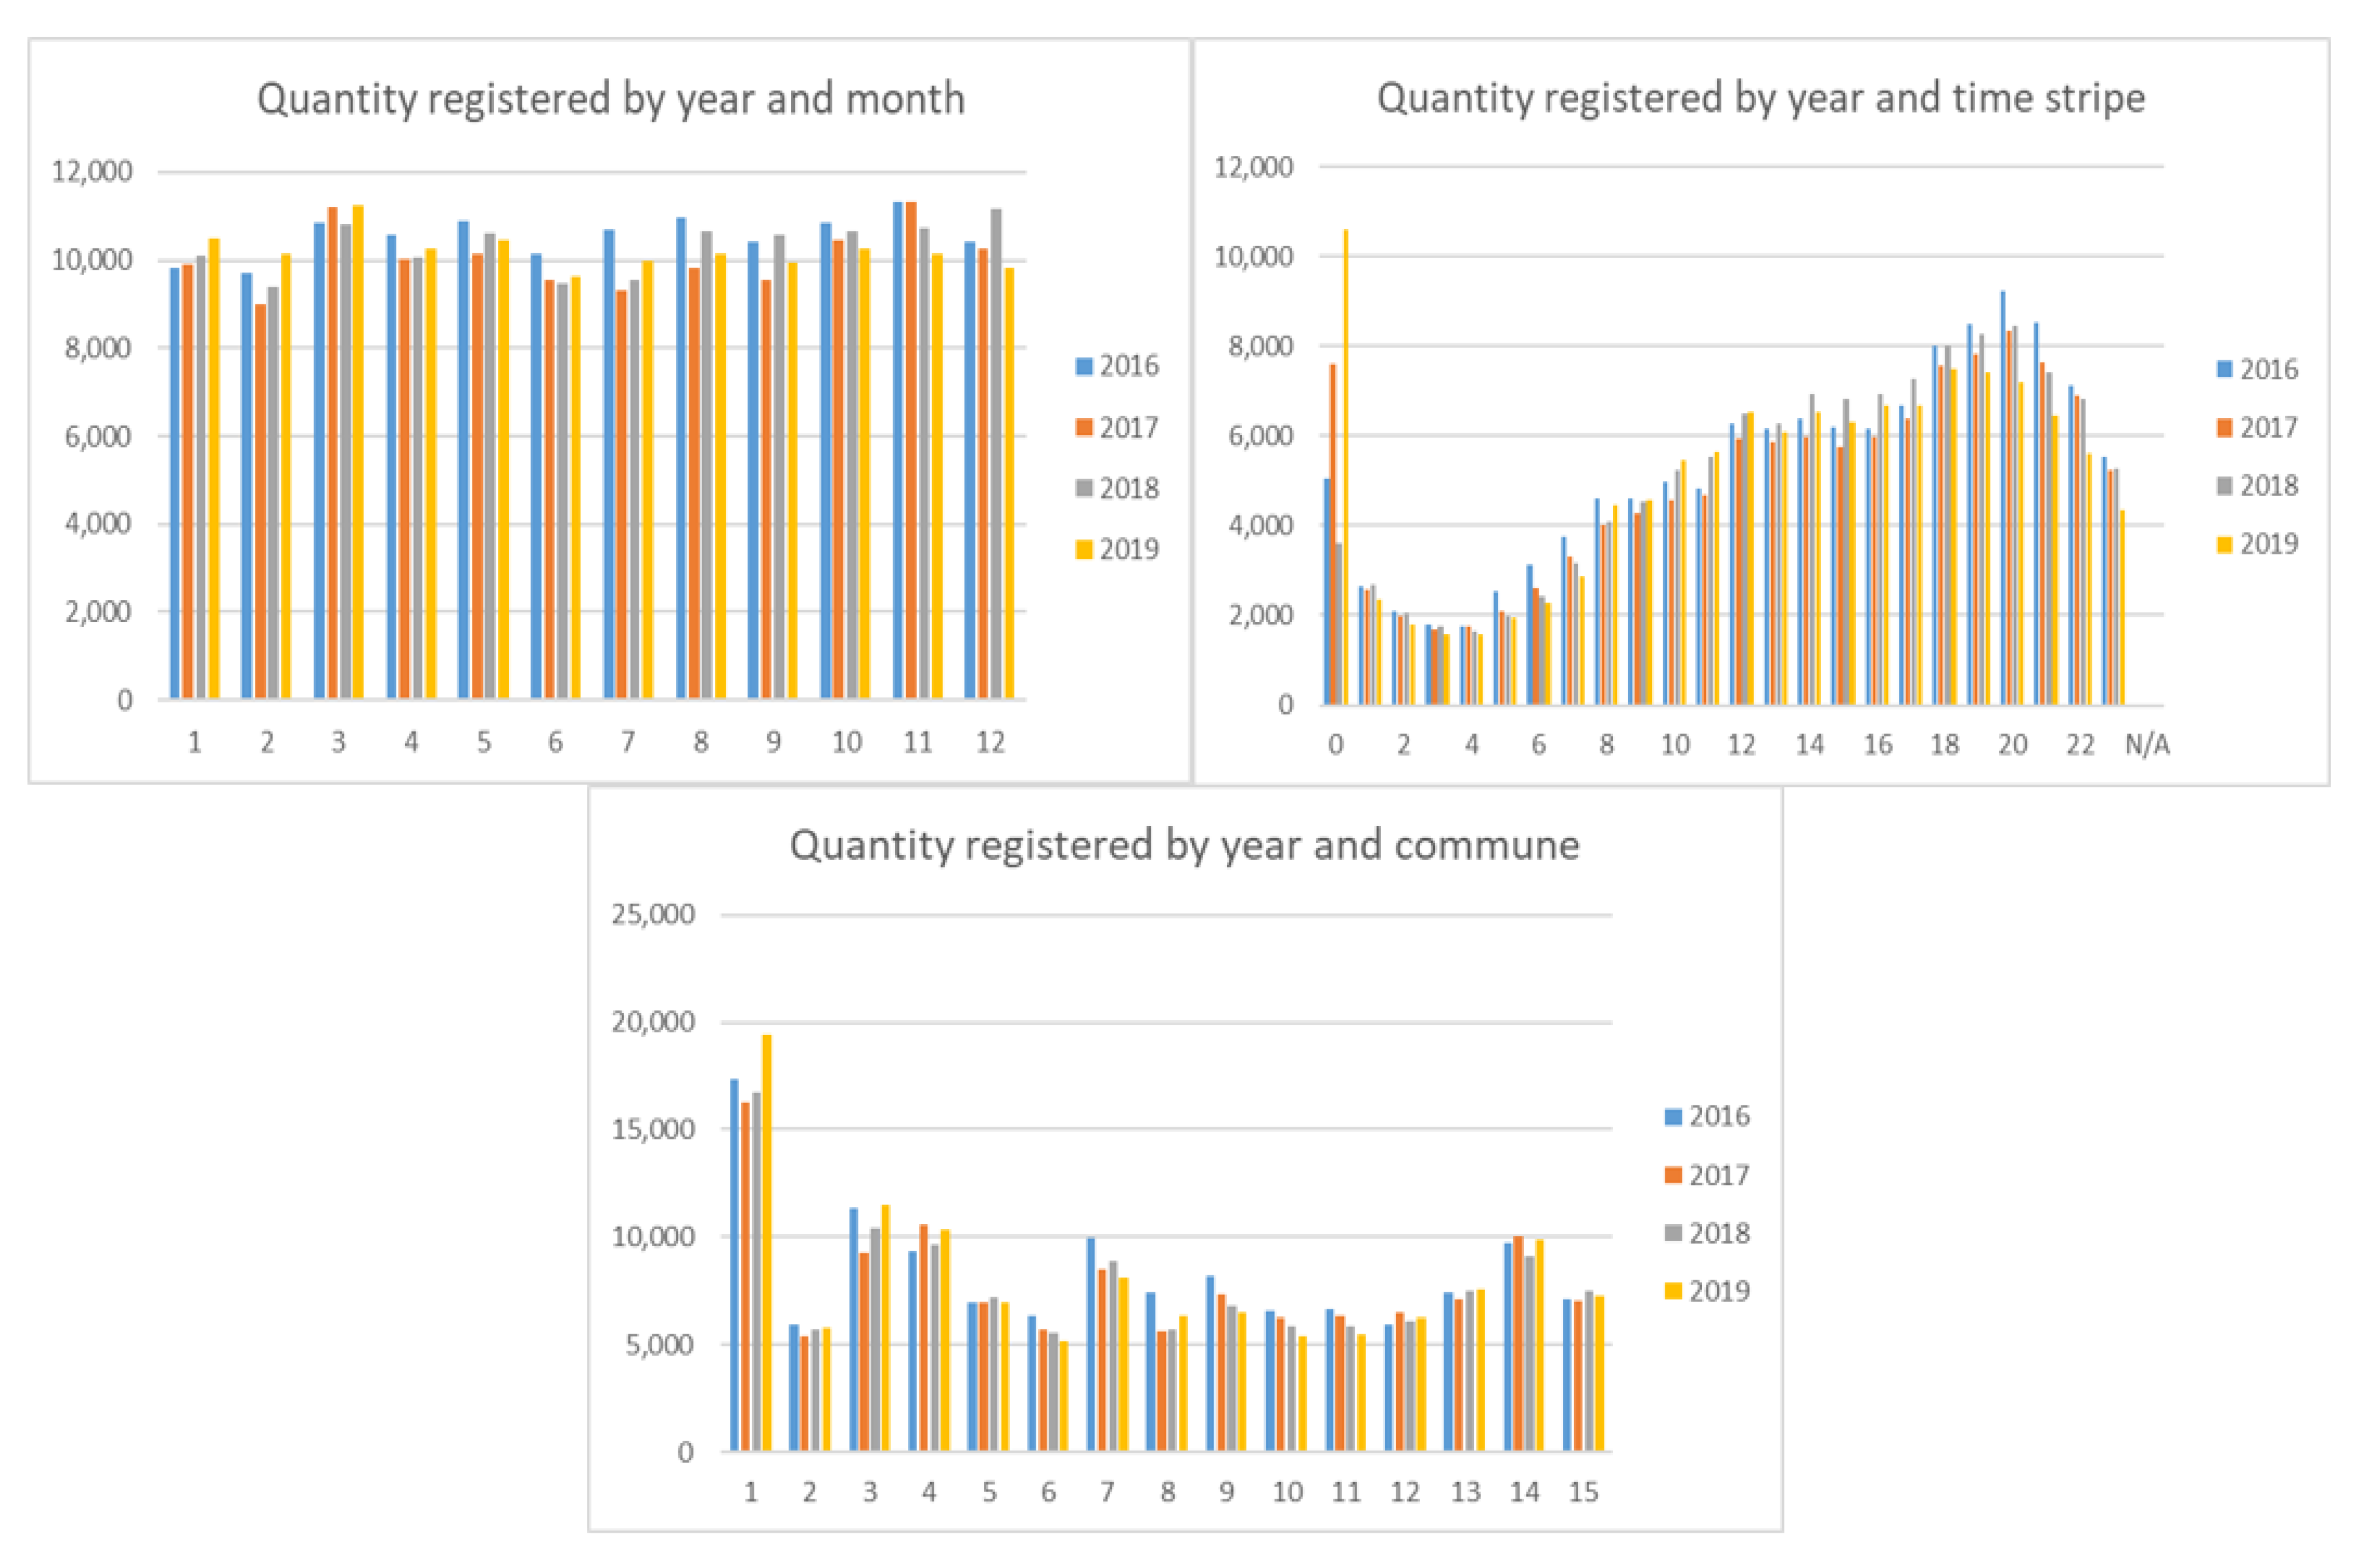Select title 'Quantity registered by year and month'
The width and height of the screenshot is (2360, 1568).
pos(610,99)
